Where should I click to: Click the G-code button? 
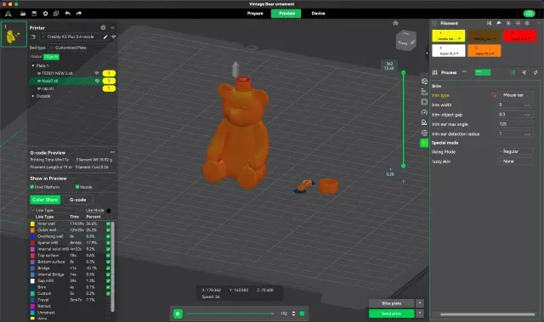pyautogui.click(x=77, y=200)
